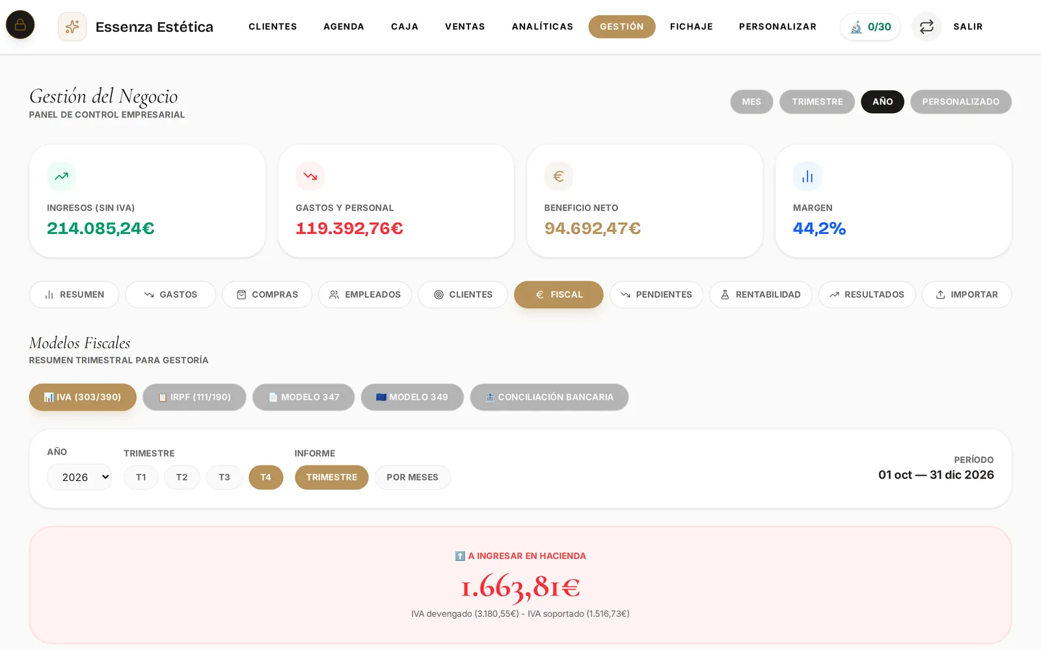The width and height of the screenshot is (1041, 650).
Task: Open the Gastos tab
Action: [x=170, y=294]
